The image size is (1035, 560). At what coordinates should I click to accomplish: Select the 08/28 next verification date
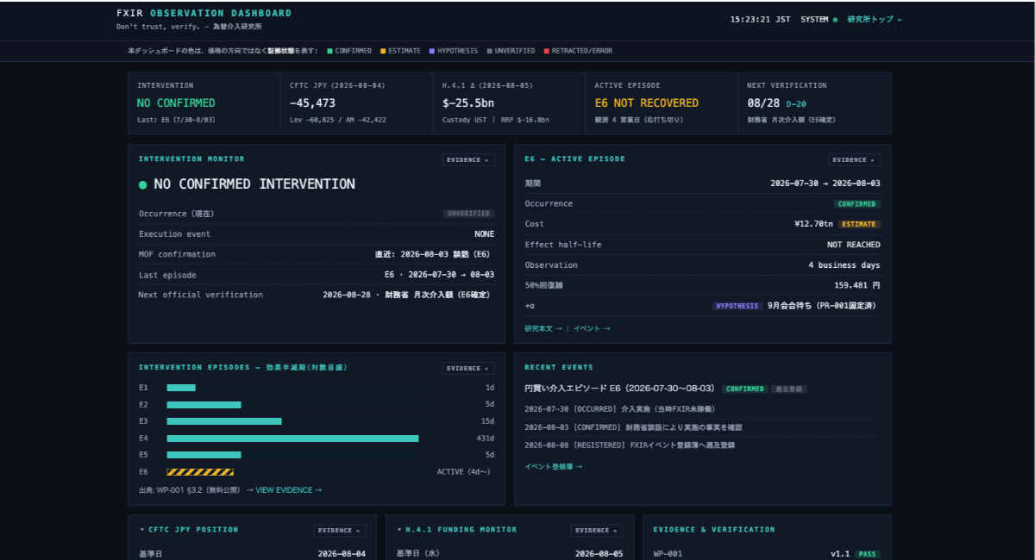tap(762, 103)
